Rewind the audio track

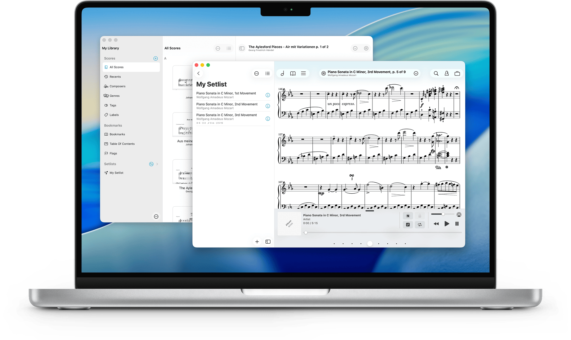click(x=436, y=224)
